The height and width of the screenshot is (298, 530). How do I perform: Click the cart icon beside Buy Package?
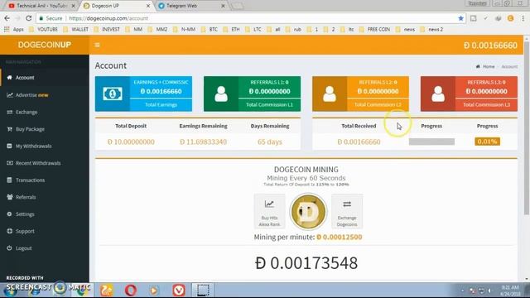click(x=9, y=129)
